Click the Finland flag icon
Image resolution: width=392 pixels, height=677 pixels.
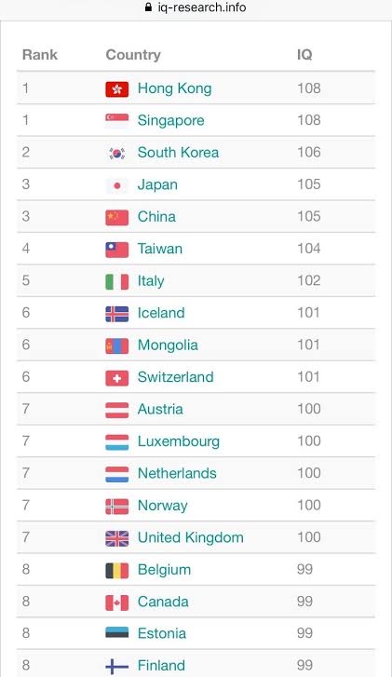pyautogui.click(x=117, y=666)
